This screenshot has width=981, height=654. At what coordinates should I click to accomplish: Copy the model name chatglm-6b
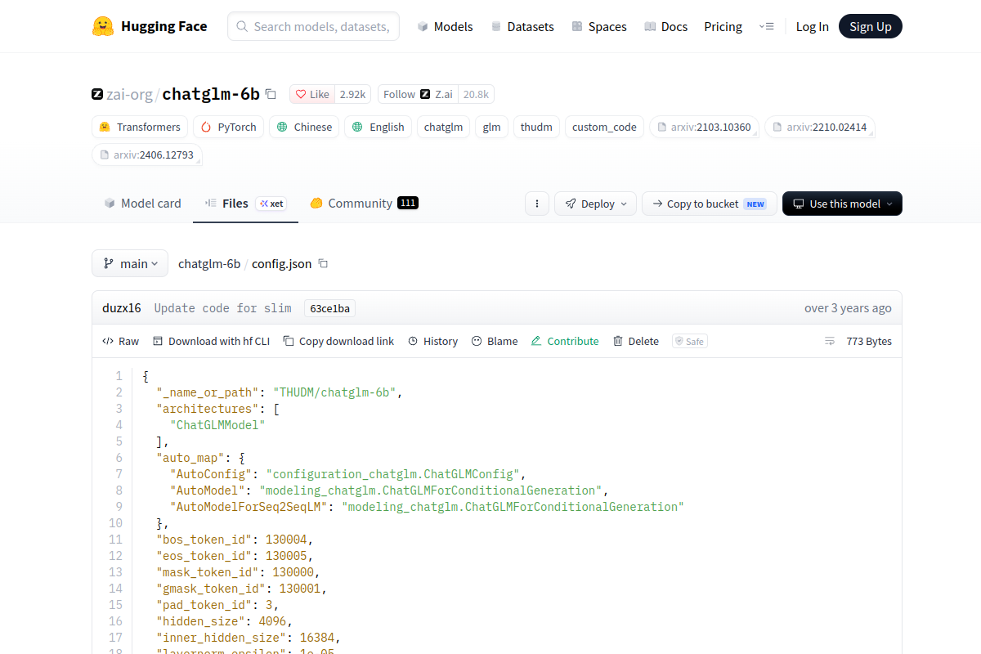pos(271,94)
